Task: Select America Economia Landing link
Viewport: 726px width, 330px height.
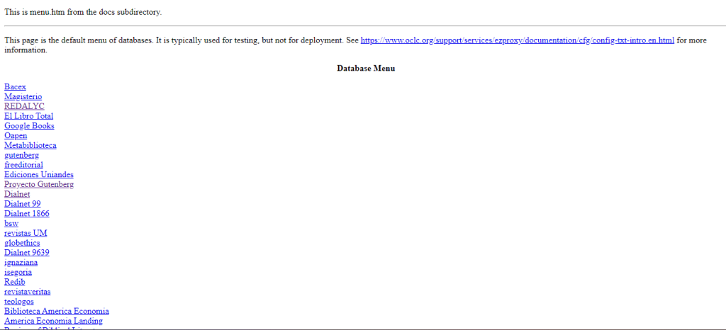Action: coord(52,321)
